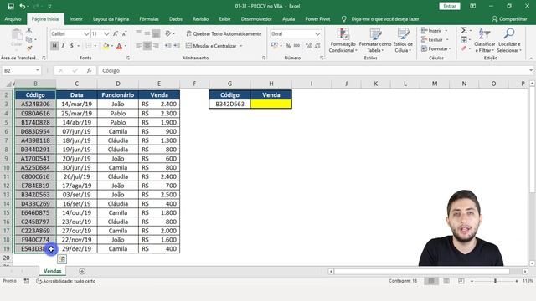Viewport: 536px width, 301px height.
Task: Click the Cut scissors icon
Action: coord(29,30)
